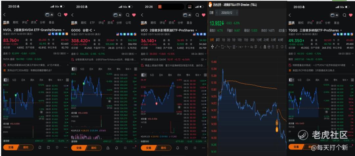
Task: Open the 公司 tab on the GOOG screen
Action: pyautogui.click(x=128, y=23)
